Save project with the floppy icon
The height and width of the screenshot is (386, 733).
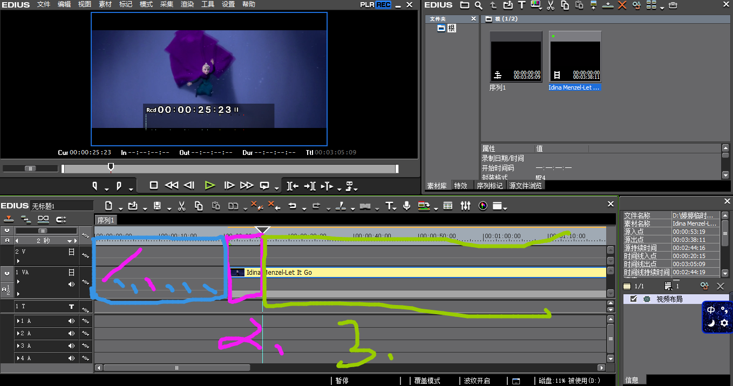157,206
